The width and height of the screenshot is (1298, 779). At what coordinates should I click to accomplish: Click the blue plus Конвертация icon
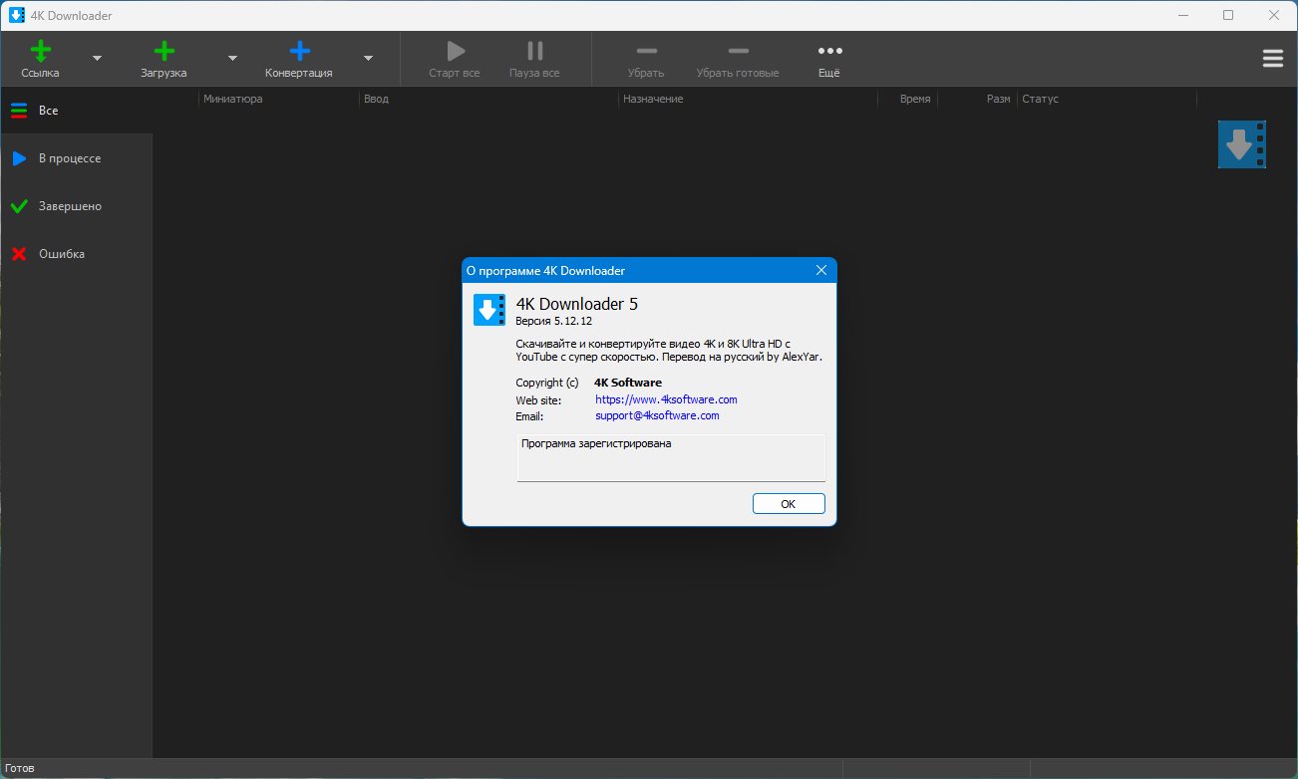[x=299, y=51]
